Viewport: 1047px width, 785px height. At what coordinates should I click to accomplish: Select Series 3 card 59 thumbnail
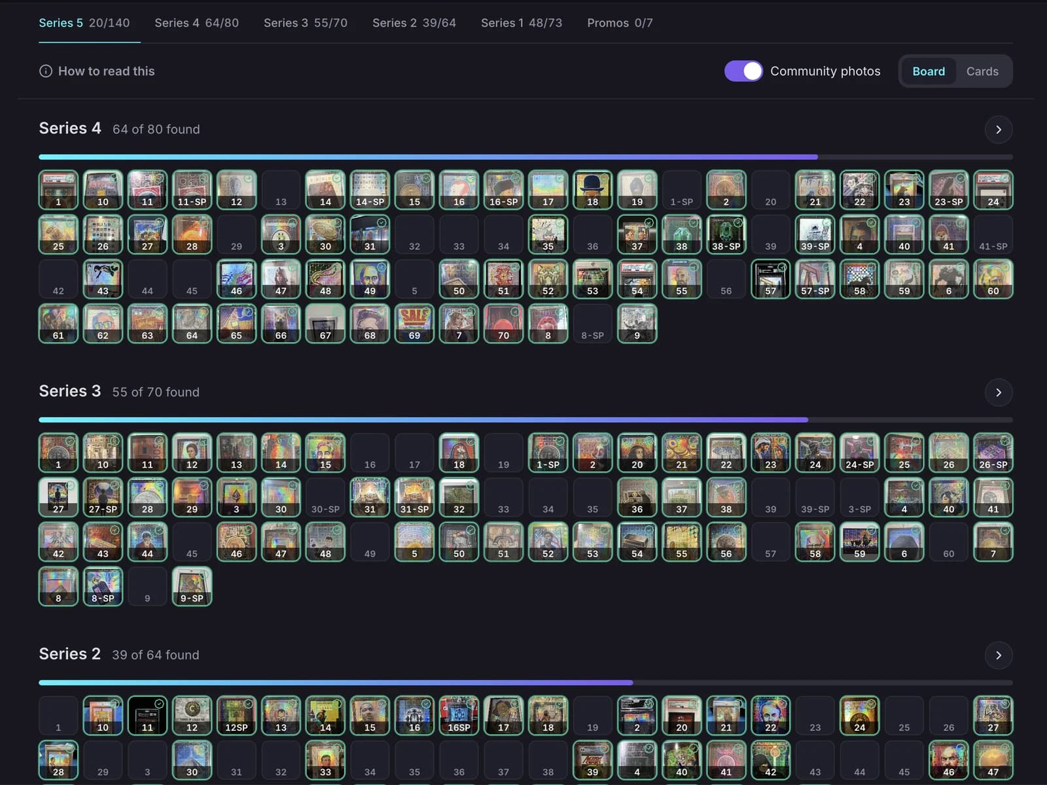pyautogui.click(x=860, y=542)
